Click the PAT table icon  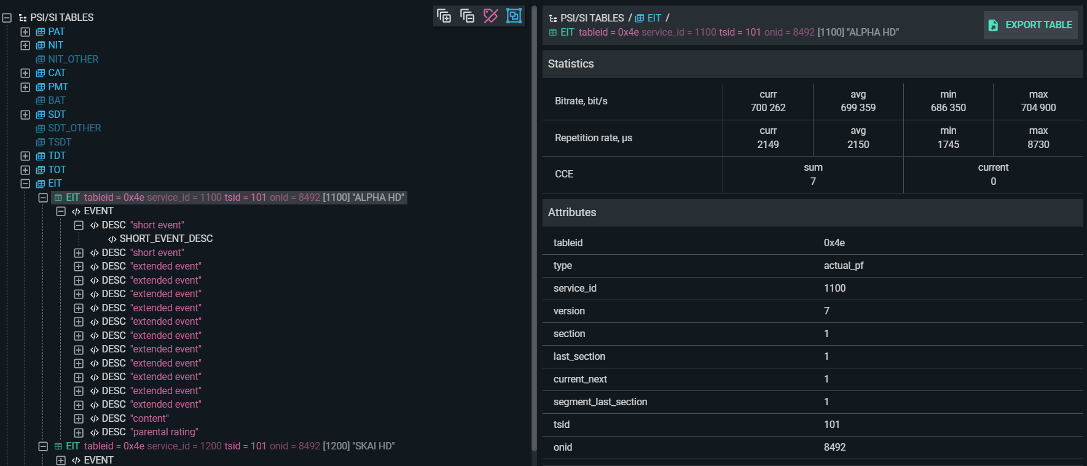[x=41, y=32]
